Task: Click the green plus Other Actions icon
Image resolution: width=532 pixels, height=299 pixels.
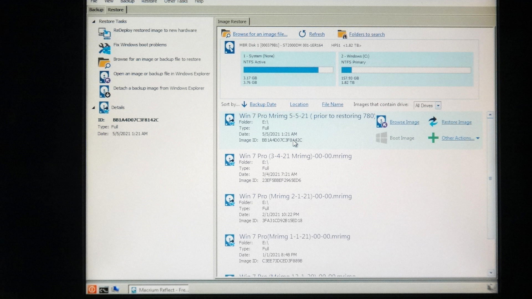Action: pyautogui.click(x=433, y=138)
